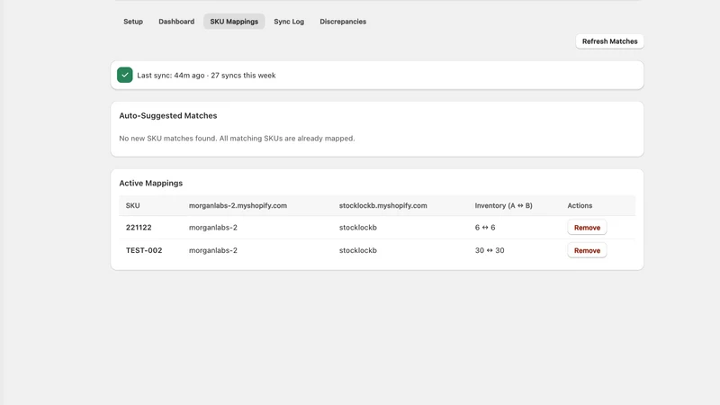The image size is (720, 405).
Task: Open the Setup tab
Action: 133,22
